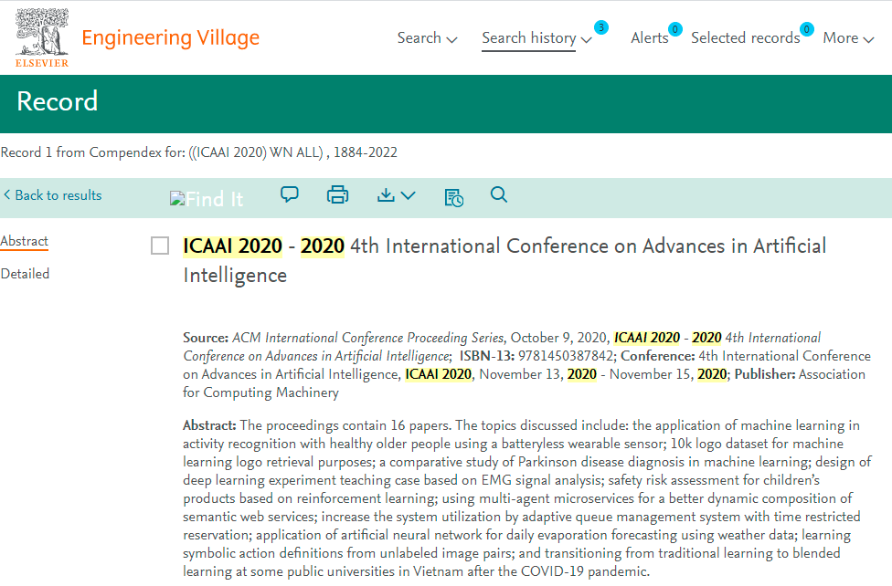Click the Search history count badge 3

600,27
